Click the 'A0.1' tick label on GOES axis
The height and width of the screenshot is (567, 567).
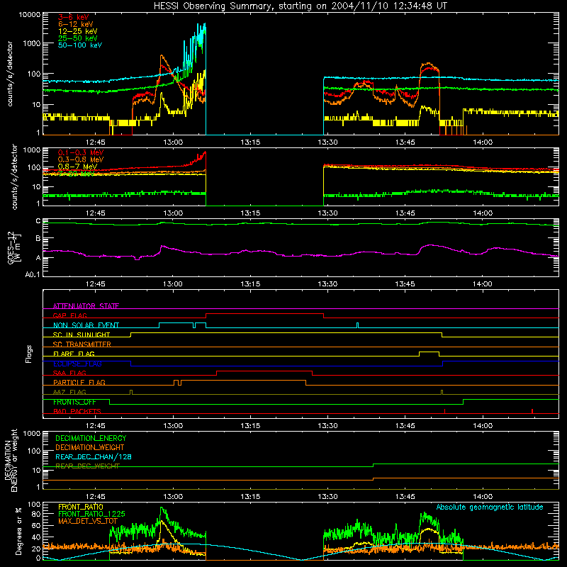32,274
